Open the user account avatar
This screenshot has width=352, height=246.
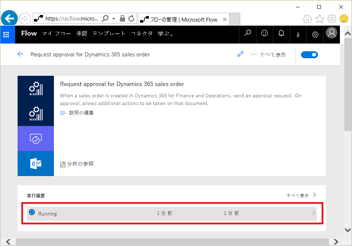(331, 33)
